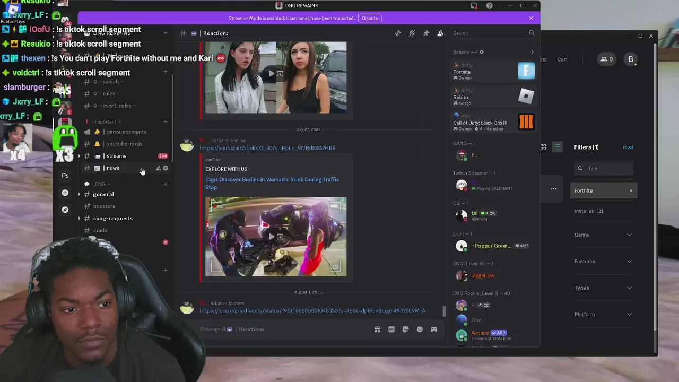Open member JiggaLow profile

[493, 275]
